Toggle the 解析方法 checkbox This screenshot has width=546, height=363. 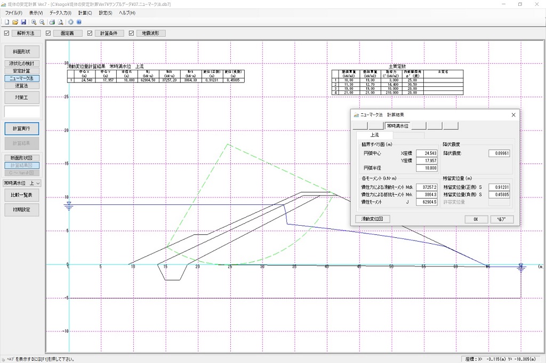point(6,34)
